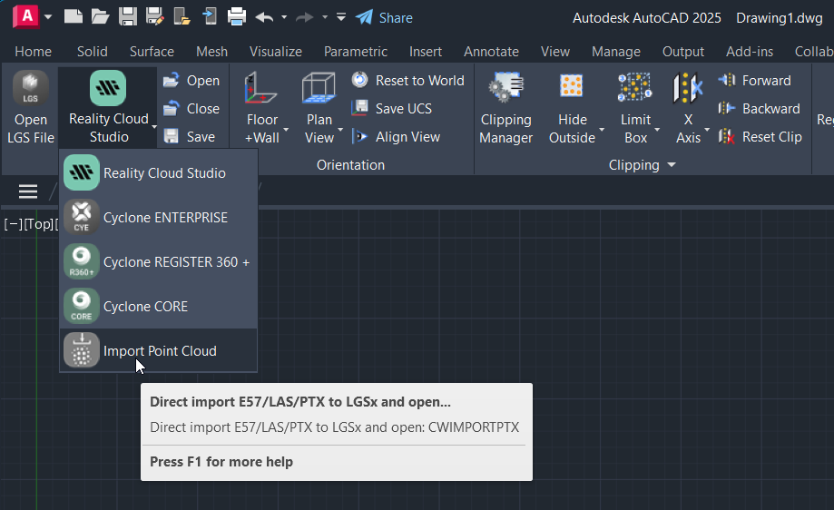The height and width of the screenshot is (510, 834).
Task: Click the Share button in title bar
Action: [x=384, y=17]
